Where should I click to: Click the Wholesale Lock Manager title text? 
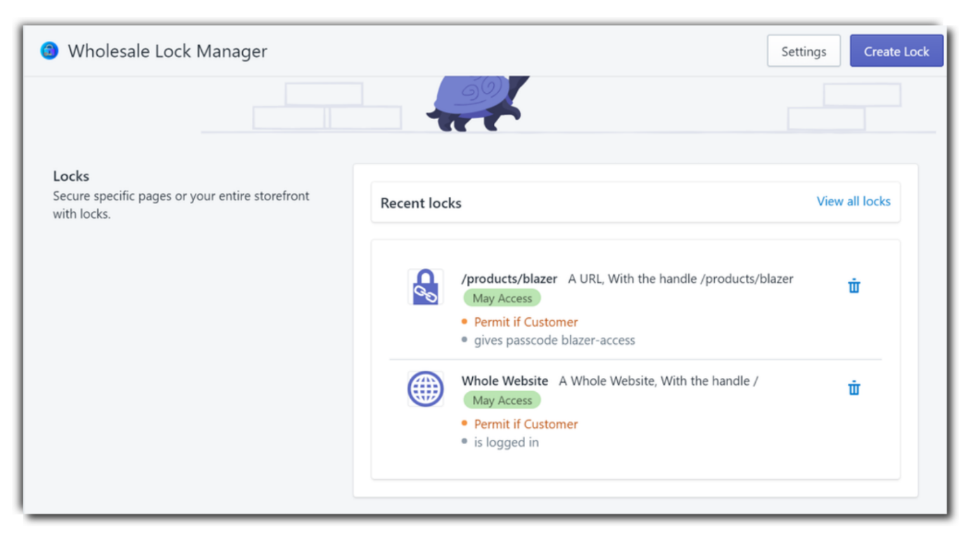pos(167,51)
